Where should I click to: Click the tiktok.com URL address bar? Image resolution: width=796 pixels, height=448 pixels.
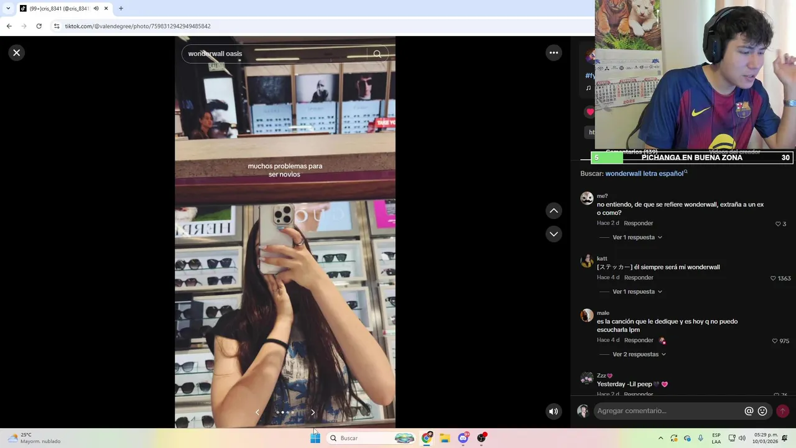pos(323,26)
